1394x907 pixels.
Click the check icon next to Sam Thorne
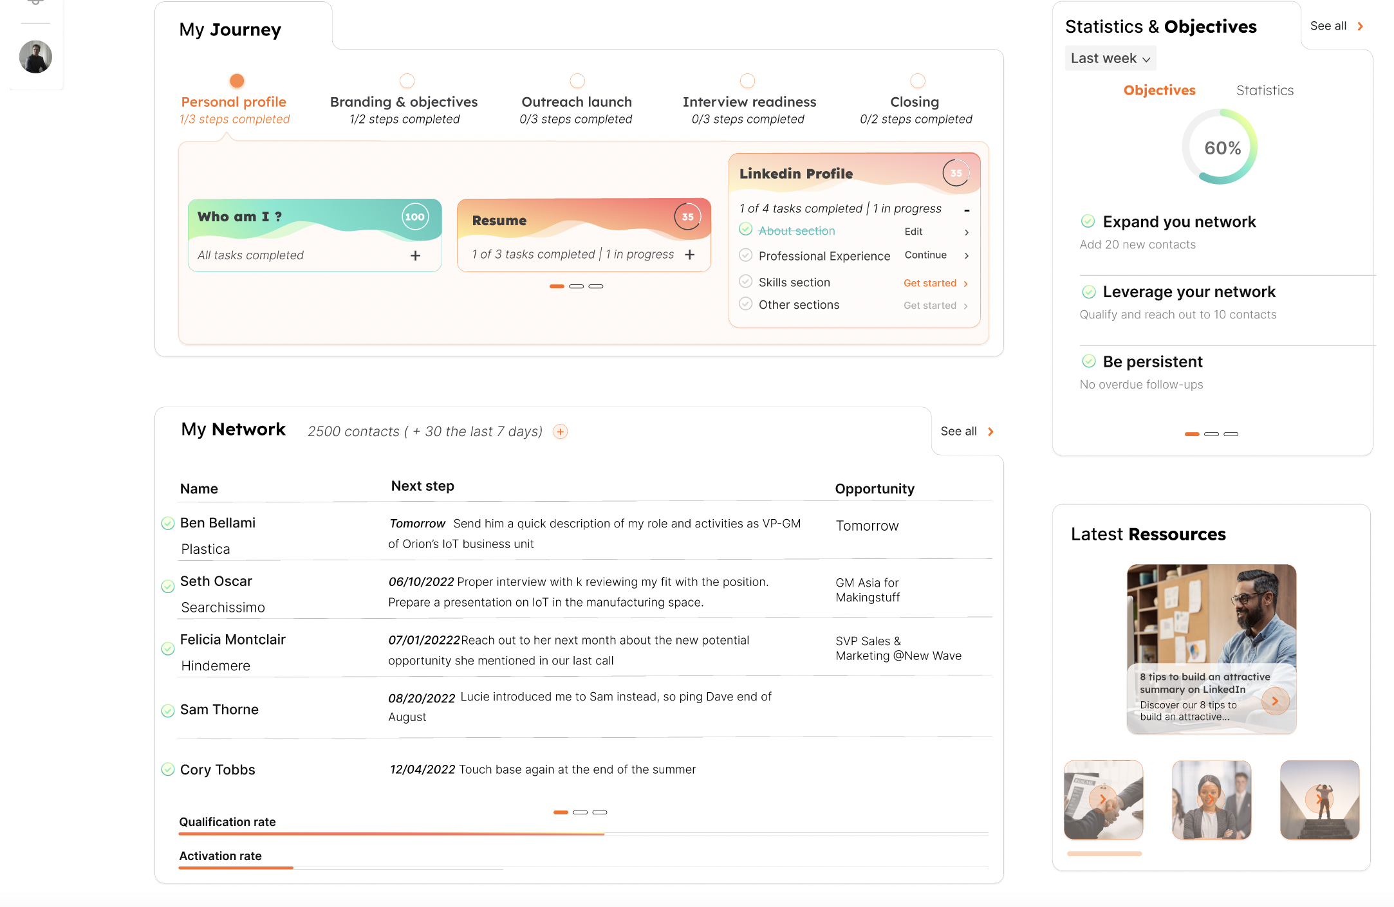pyautogui.click(x=167, y=711)
